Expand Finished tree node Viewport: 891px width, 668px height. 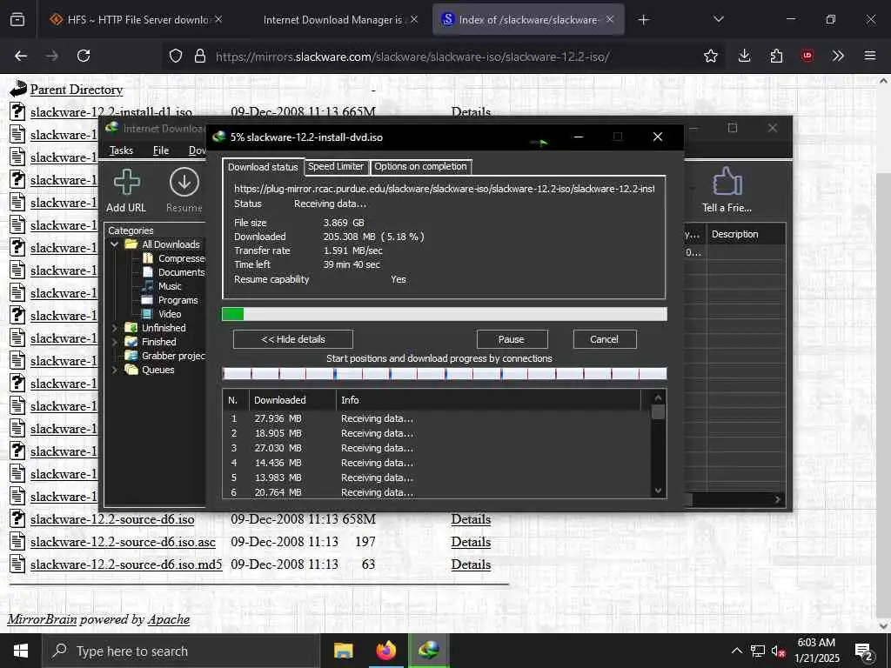114,342
